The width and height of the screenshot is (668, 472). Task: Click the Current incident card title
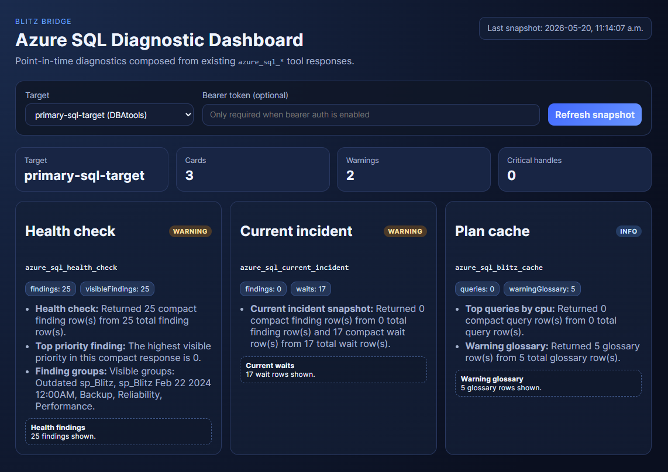click(x=296, y=231)
